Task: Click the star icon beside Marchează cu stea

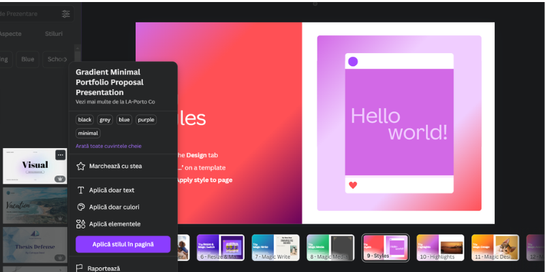Action: [81, 166]
